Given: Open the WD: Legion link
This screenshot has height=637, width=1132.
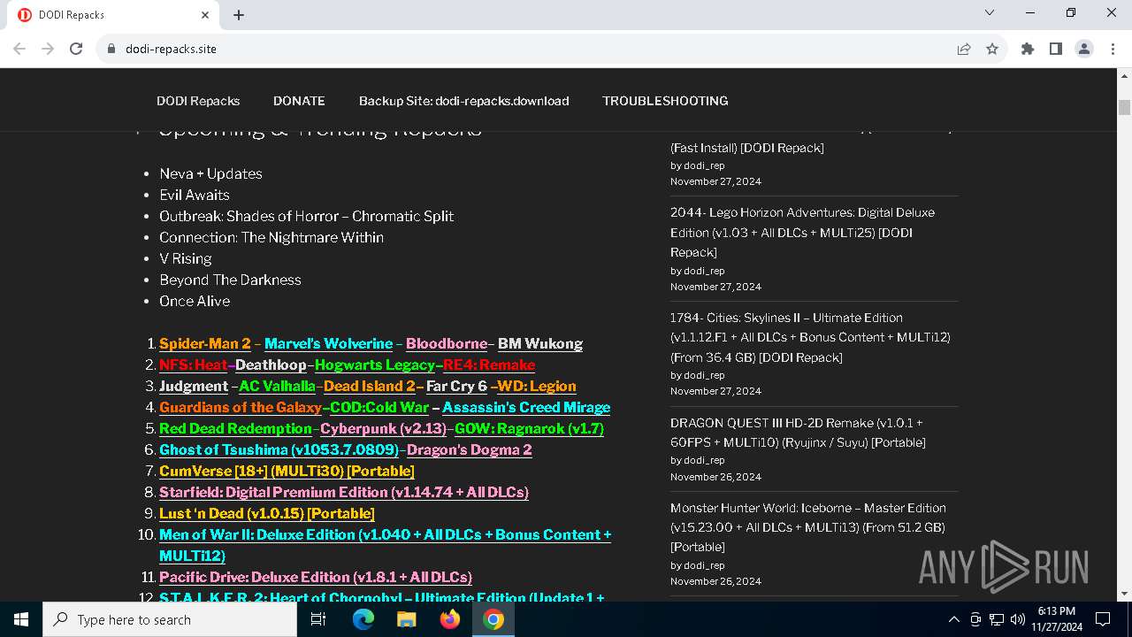Looking at the screenshot, I should click(537, 386).
